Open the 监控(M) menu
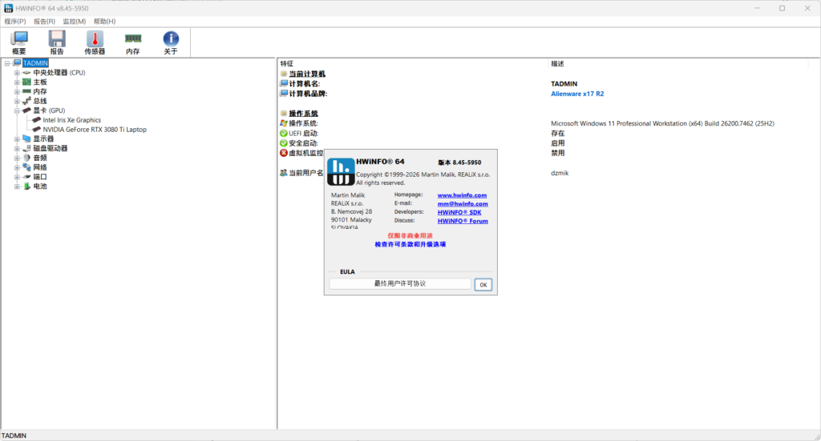 point(74,22)
